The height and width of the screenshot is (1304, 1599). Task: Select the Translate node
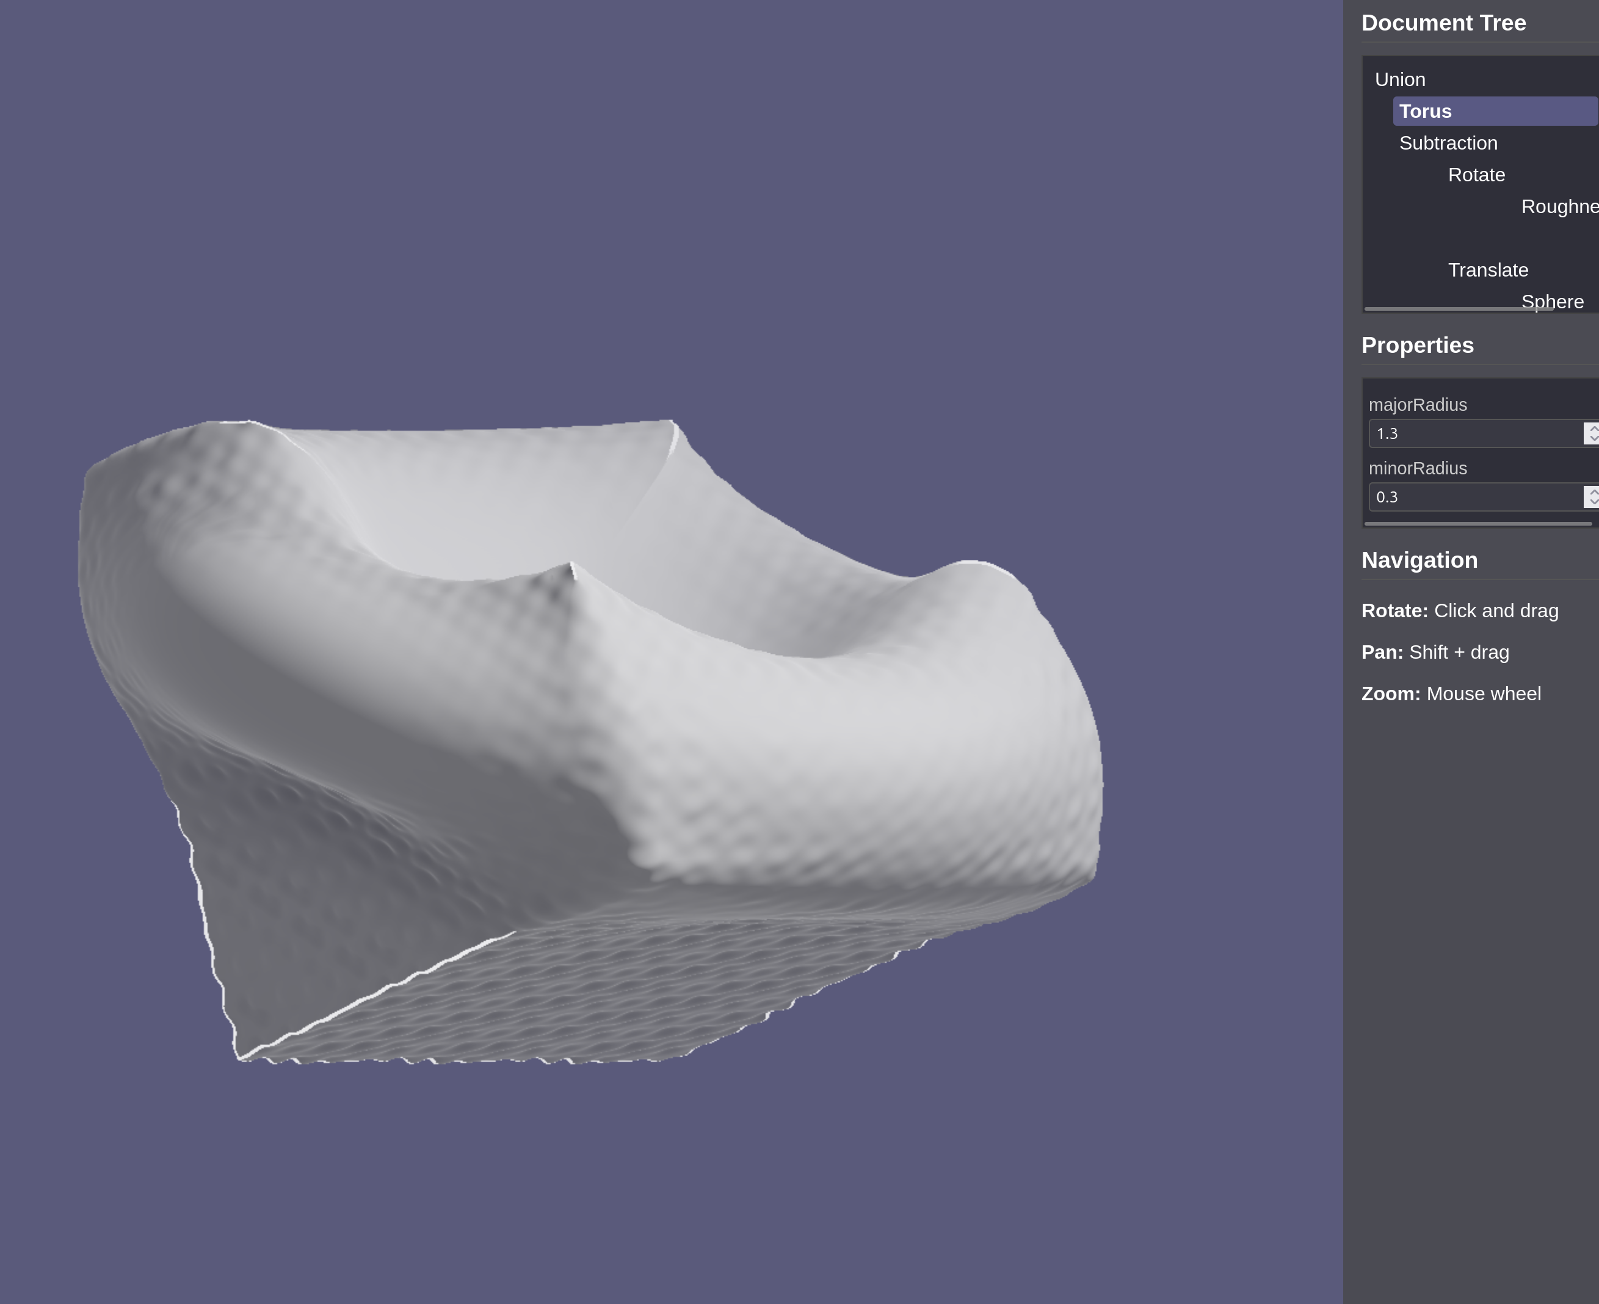click(x=1487, y=270)
